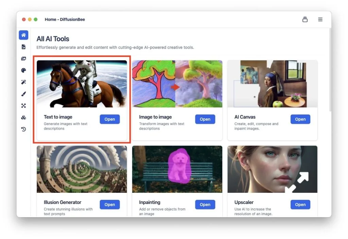Click the Home icon in the sidebar
348x239 pixels.
coord(23,35)
